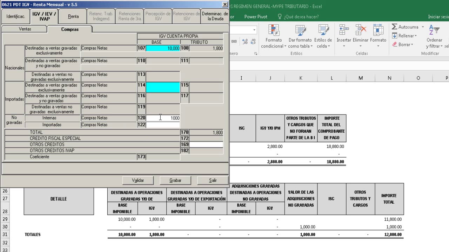Click increase decimals icon
Viewport: 449px width, 252px height.
coord(245,42)
